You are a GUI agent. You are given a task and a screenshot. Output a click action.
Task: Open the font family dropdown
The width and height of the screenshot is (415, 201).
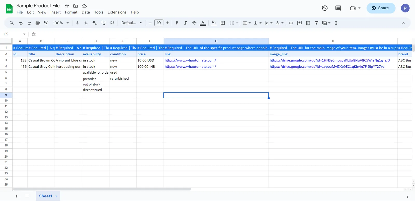point(132,23)
